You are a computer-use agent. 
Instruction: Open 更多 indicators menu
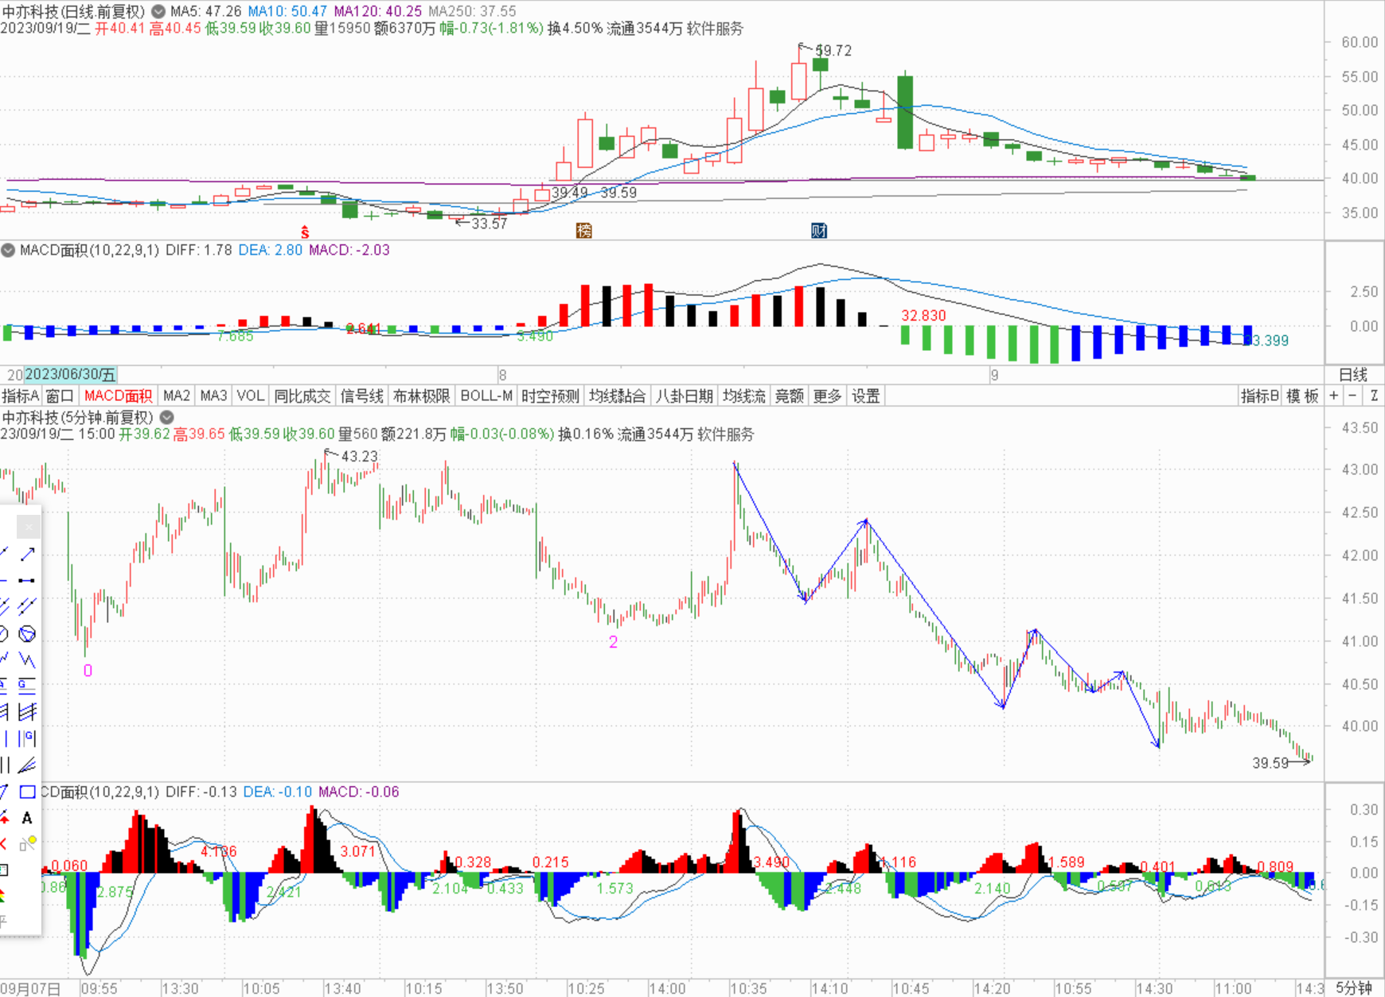pyautogui.click(x=828, y=395)
